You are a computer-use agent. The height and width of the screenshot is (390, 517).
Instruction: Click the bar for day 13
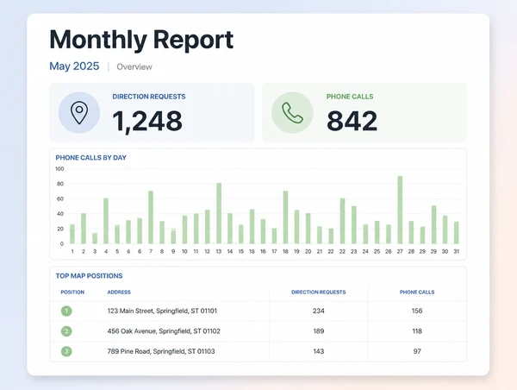tap(219, 213)
